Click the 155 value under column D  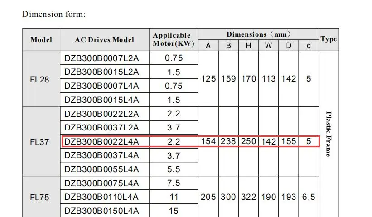point(289,141)
